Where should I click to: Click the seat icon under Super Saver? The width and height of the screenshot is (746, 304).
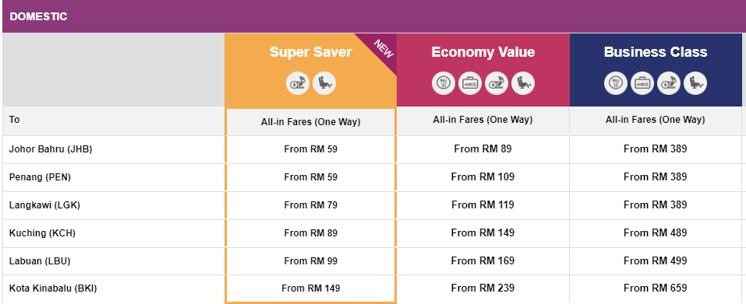324,84
